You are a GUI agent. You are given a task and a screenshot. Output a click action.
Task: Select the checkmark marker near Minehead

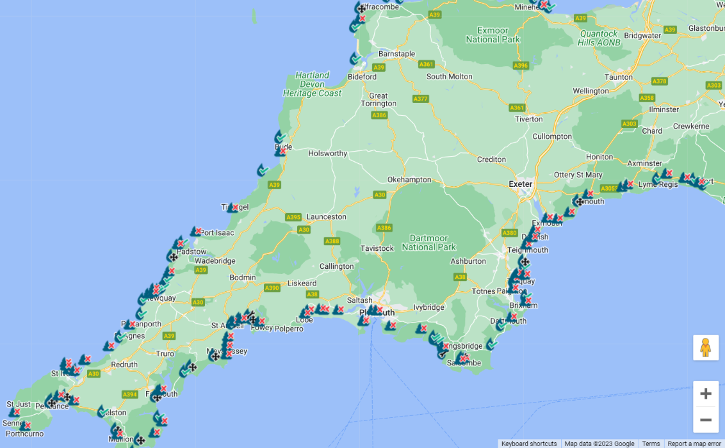(x=551, y=7)
